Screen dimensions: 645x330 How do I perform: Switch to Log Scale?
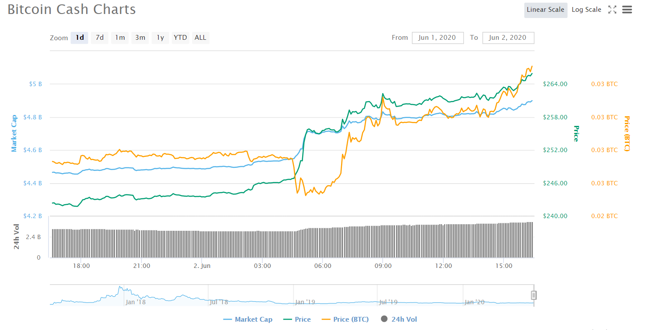click(586, 10)
